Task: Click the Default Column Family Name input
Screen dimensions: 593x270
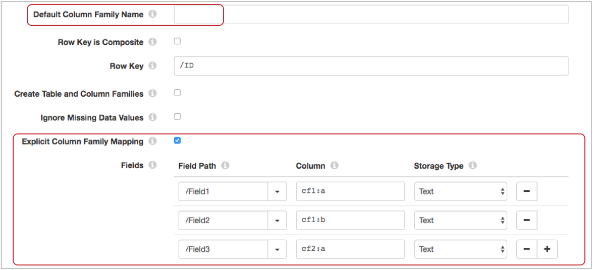Action: tap(371, 15)
